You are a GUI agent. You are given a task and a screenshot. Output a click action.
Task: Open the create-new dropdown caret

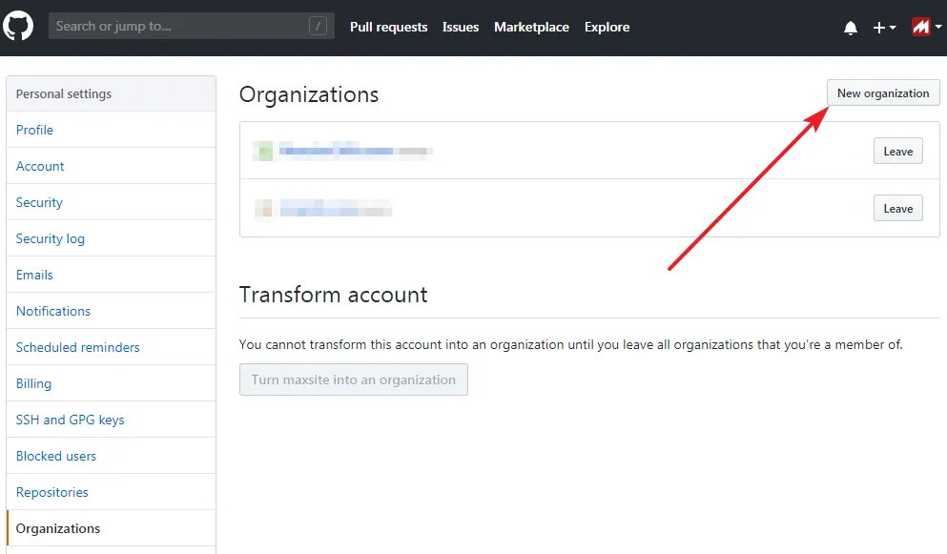click(x=891, y=28)
